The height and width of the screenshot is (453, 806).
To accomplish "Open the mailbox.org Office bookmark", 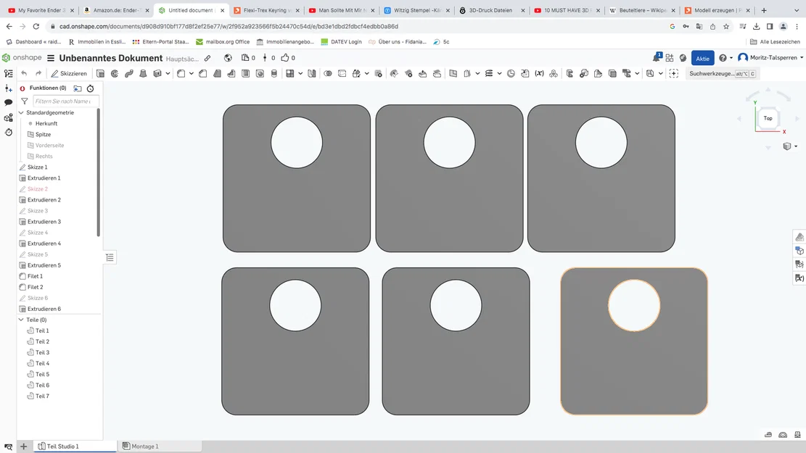I will point(223,41).
